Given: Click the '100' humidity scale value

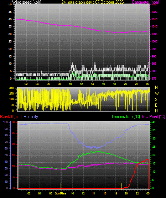Looking at the screenshot, I should tap(5, 122).
